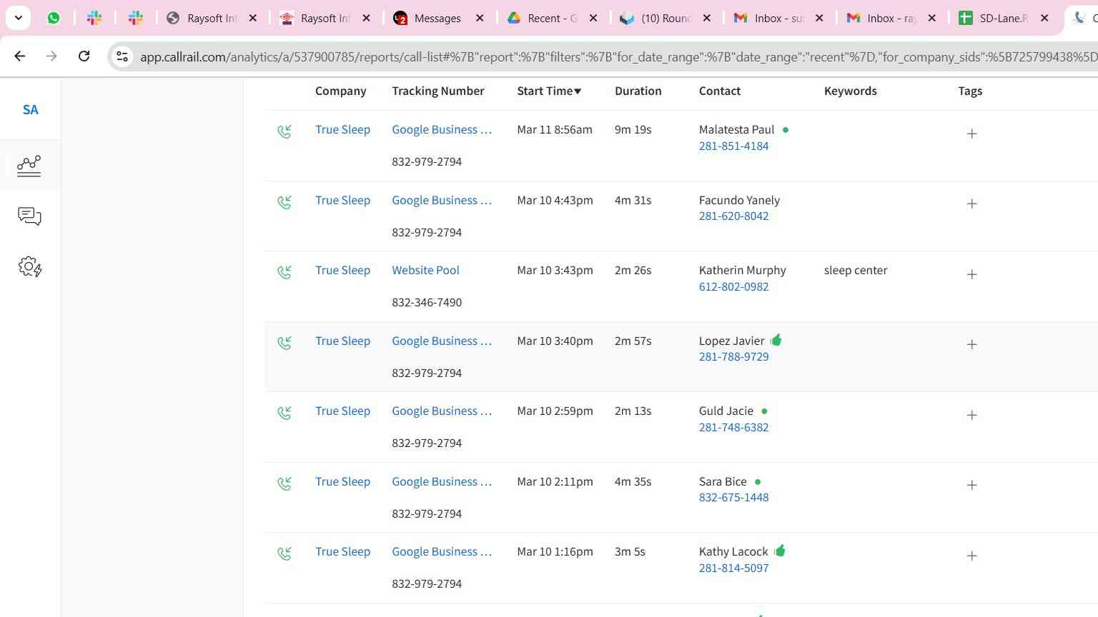Switch to the WhatsApp browser tab
The image size is (1098, 617).
click(x=54, y=18)
